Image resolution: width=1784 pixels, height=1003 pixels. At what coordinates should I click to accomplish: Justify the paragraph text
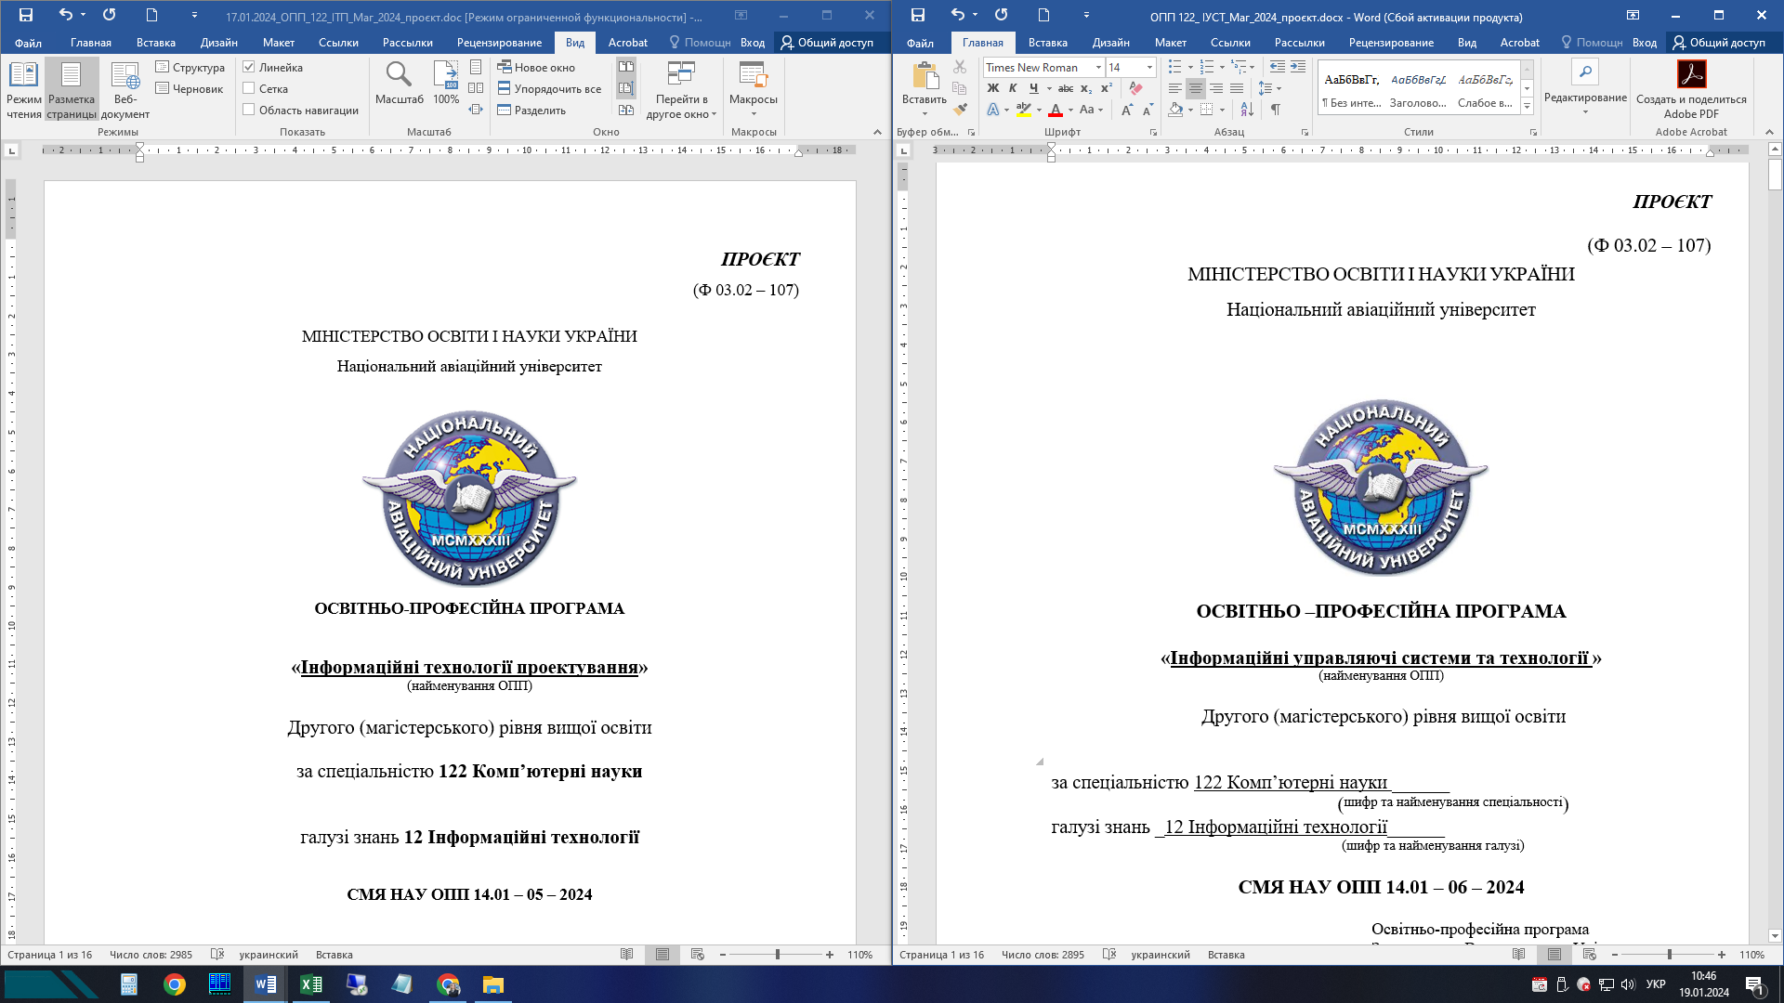(1237, 88)
